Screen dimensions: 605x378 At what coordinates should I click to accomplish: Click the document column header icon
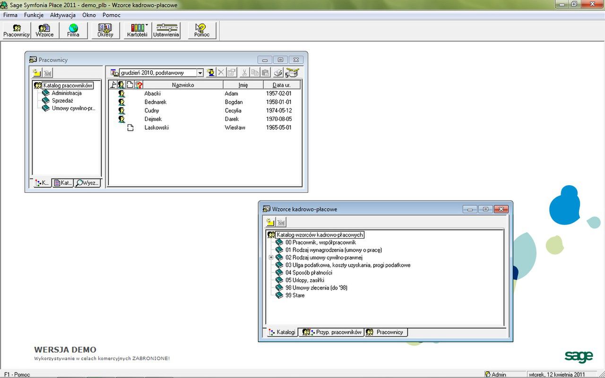pyautogui.click(x=130, y=85)
